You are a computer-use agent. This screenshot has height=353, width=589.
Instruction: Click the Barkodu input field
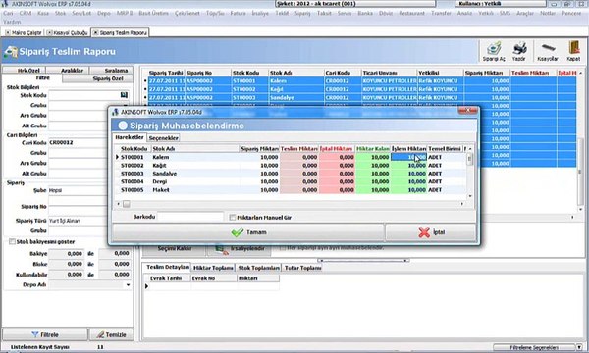[190, 217]
